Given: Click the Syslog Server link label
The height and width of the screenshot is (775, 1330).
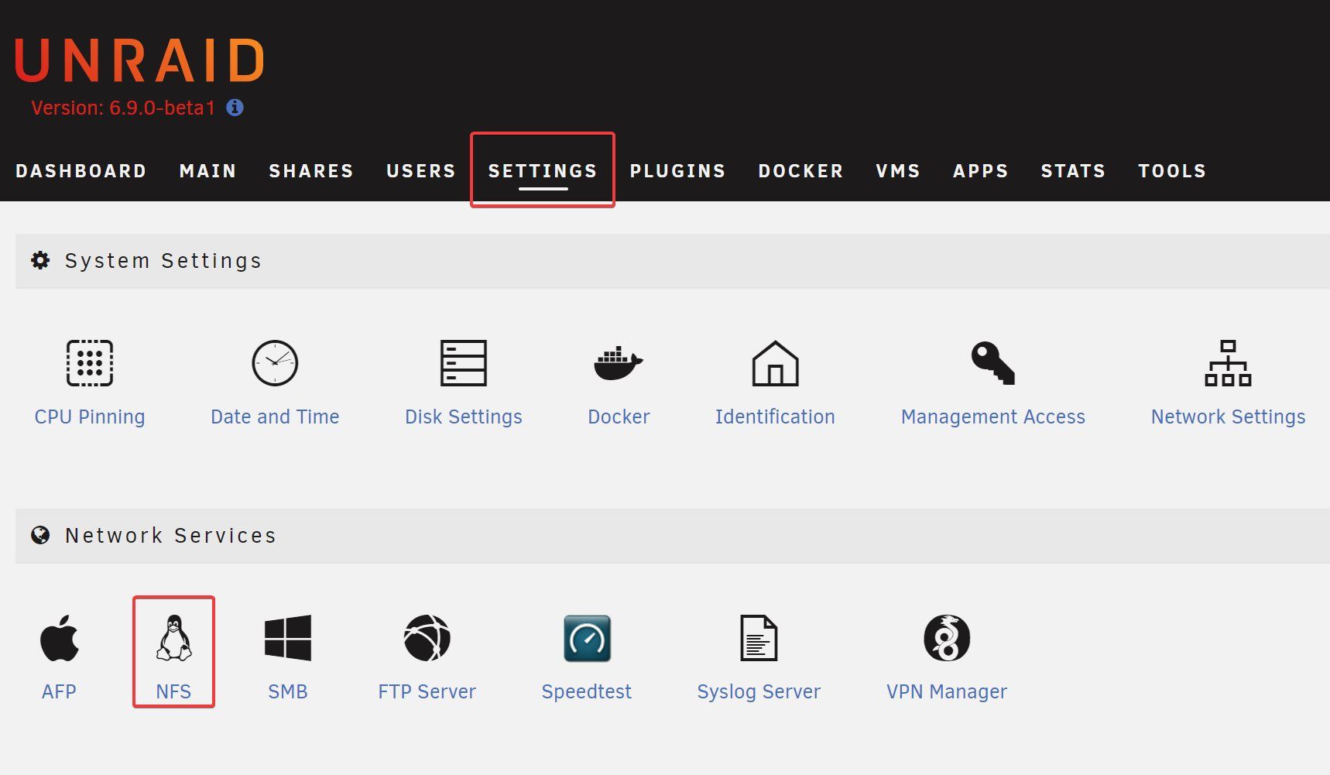Looking at the screenshot, I should (x=759, y=691).
